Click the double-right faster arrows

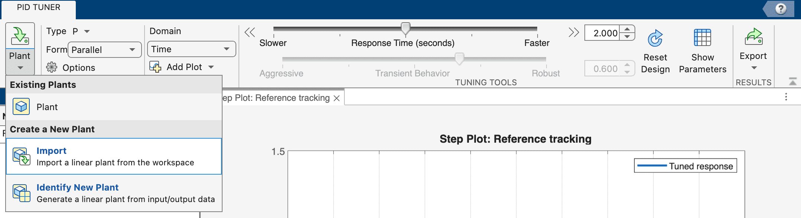pyautogui.click(x=574, y=33)
